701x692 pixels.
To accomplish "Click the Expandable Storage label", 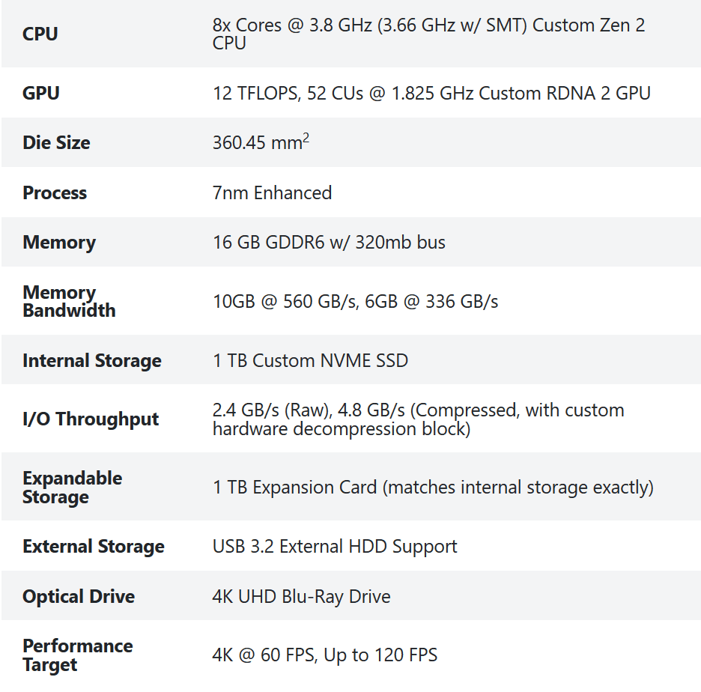I will 72,488.
